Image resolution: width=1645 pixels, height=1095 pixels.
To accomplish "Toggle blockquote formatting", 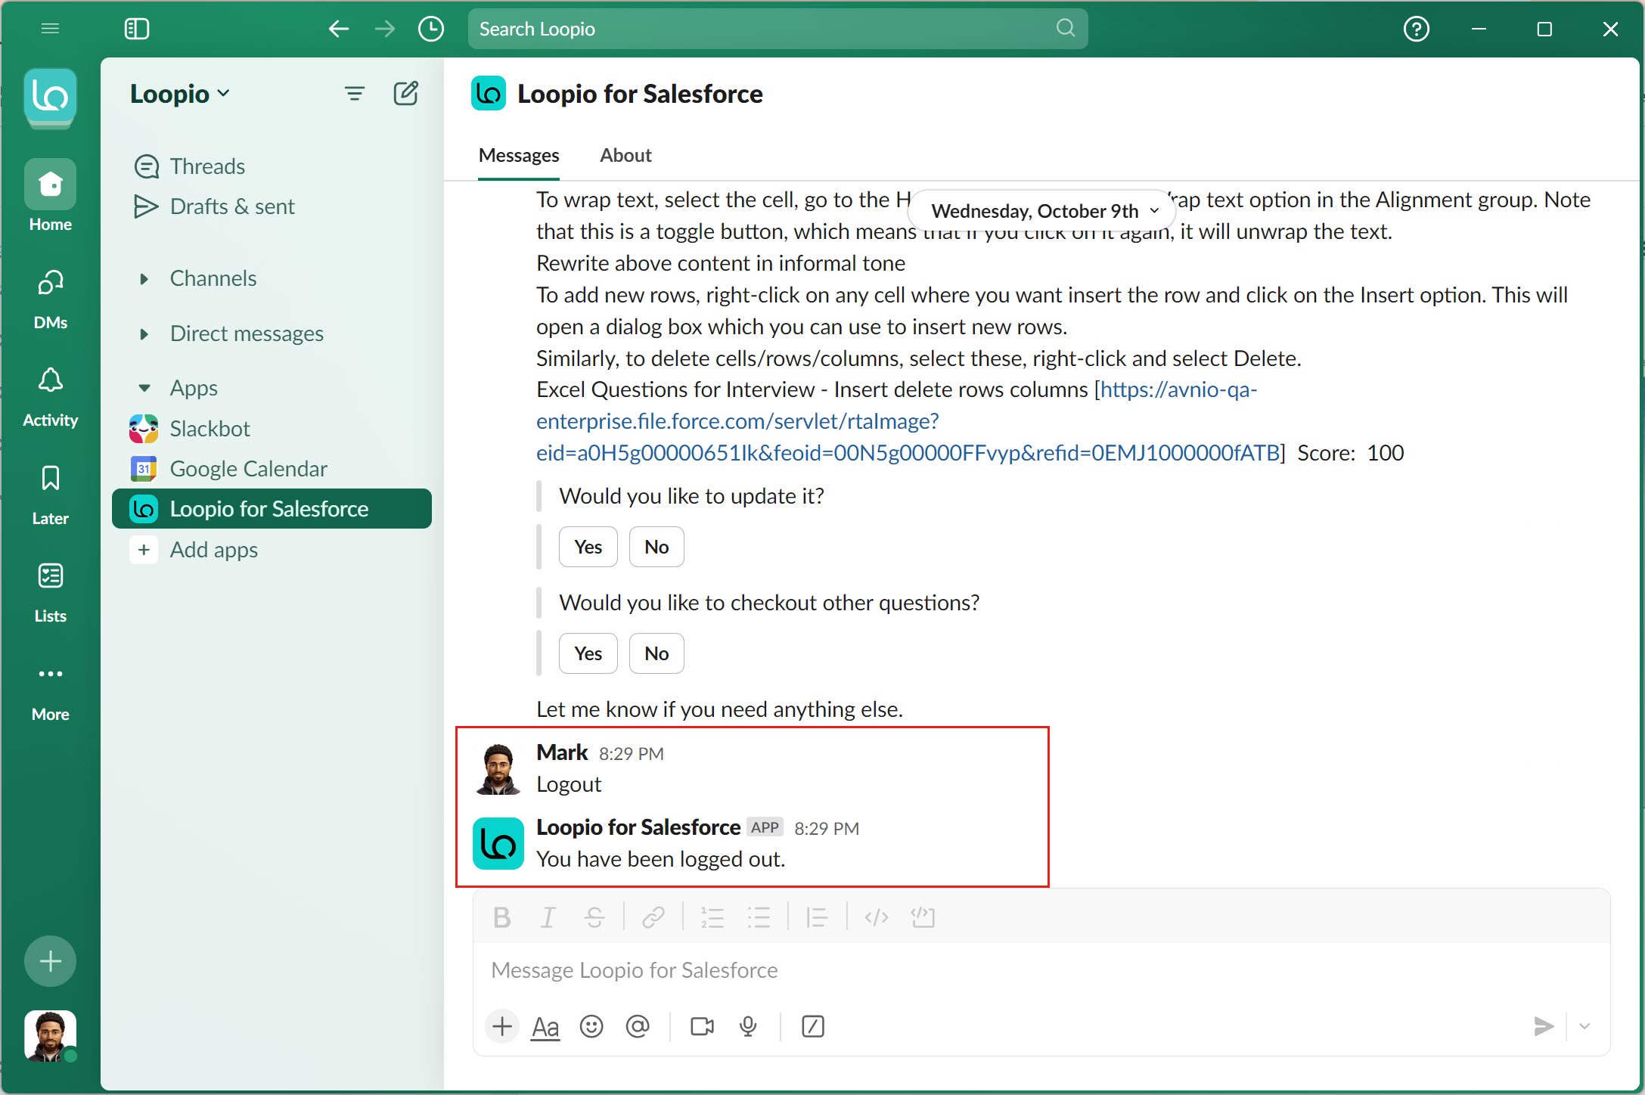I will click(817, 917).
